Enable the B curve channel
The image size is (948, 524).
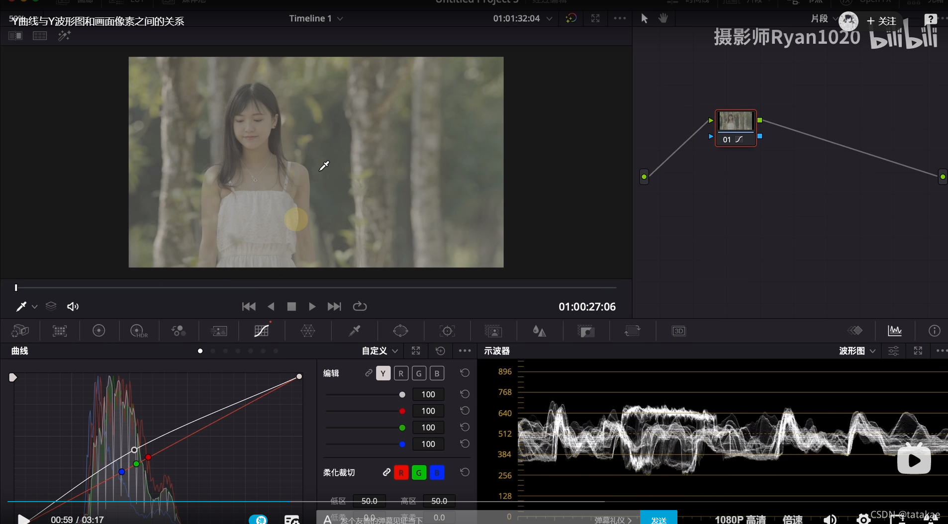point(437,373)
